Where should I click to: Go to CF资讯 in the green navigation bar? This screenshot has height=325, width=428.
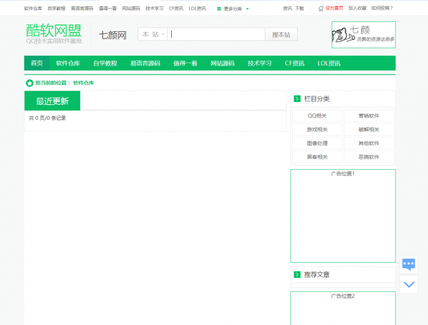[x=294, y=64]
